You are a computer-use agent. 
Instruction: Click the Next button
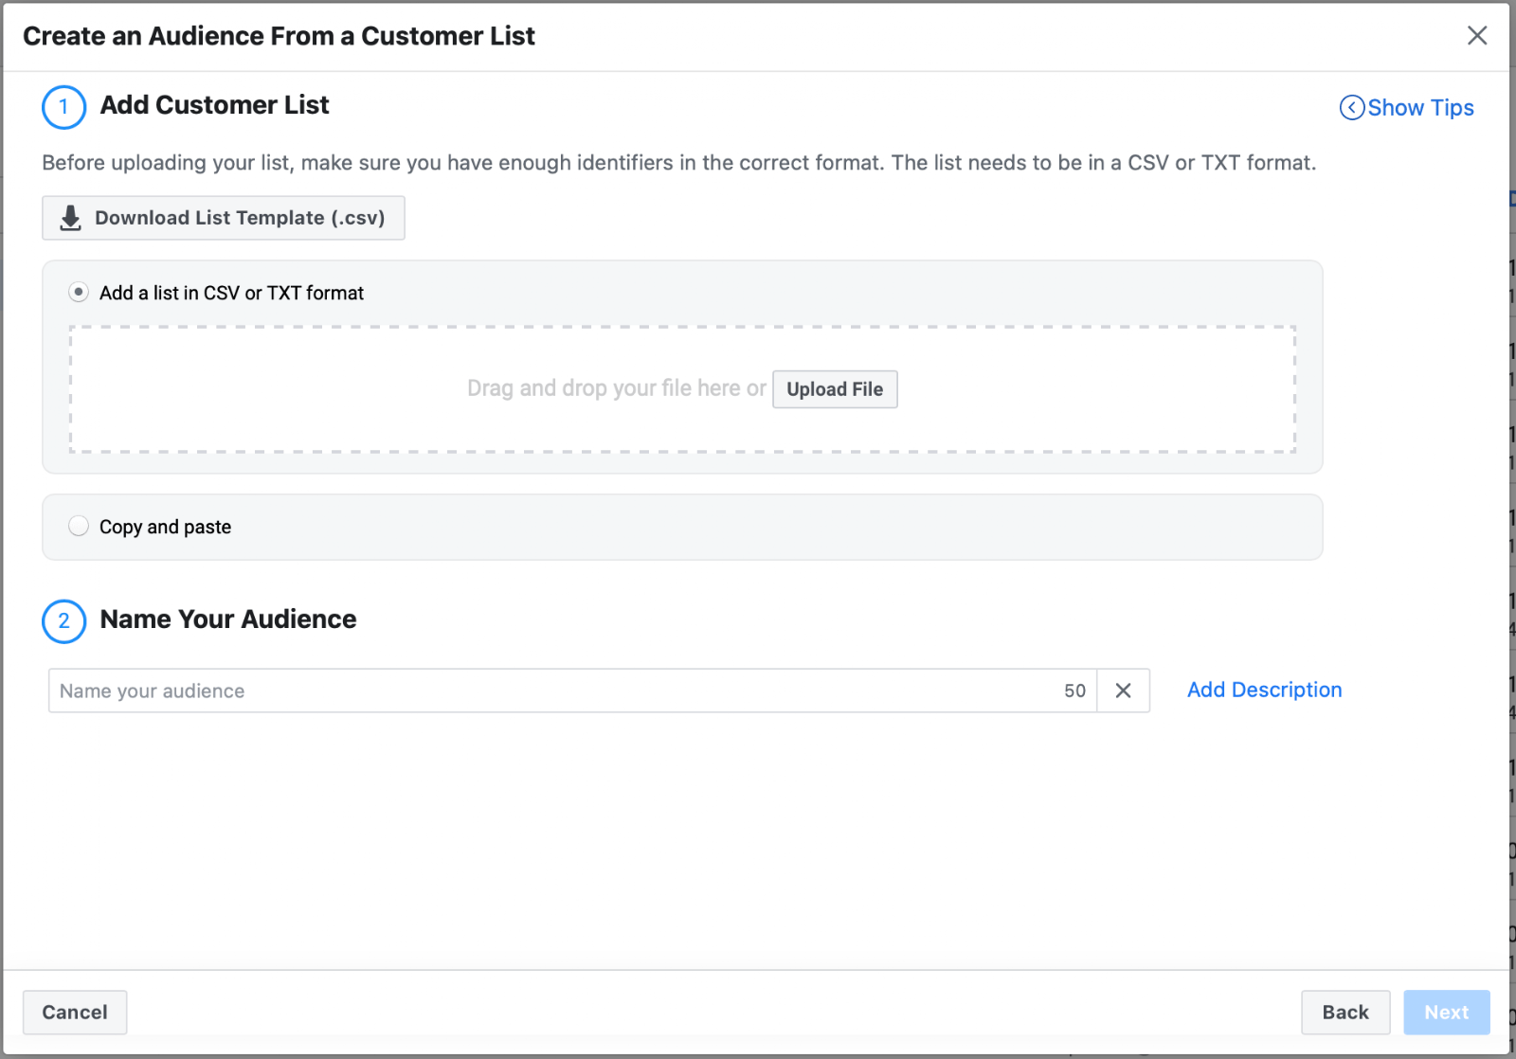click(1447, 1012)
